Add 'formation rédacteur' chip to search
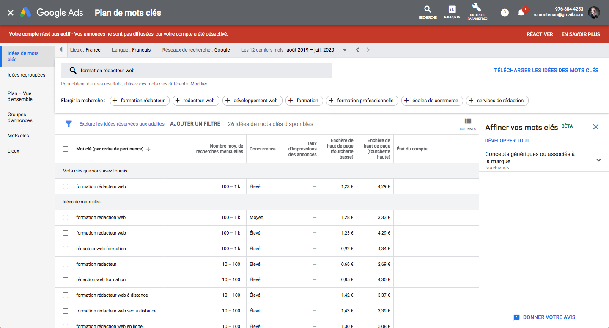Image resolution: width=609 pixels, height=328 pixels. (x=140, y=101)
